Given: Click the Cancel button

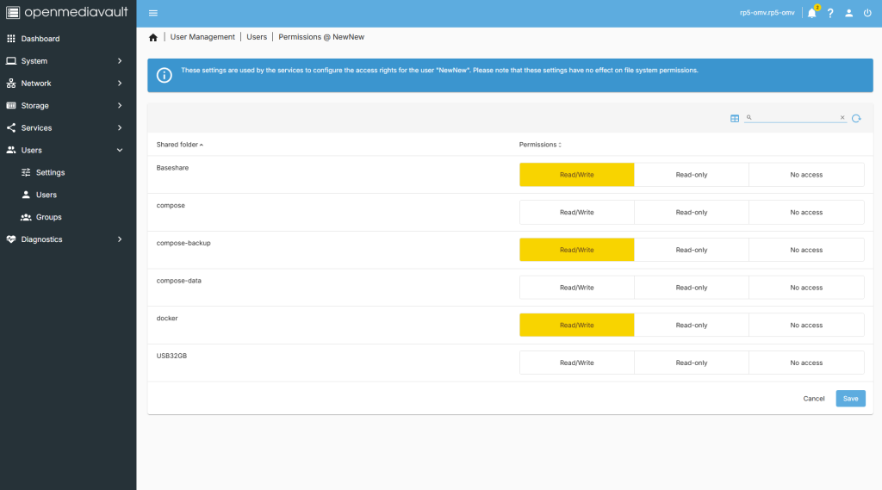Looking at the screenshot, I should tap(814, 399).
